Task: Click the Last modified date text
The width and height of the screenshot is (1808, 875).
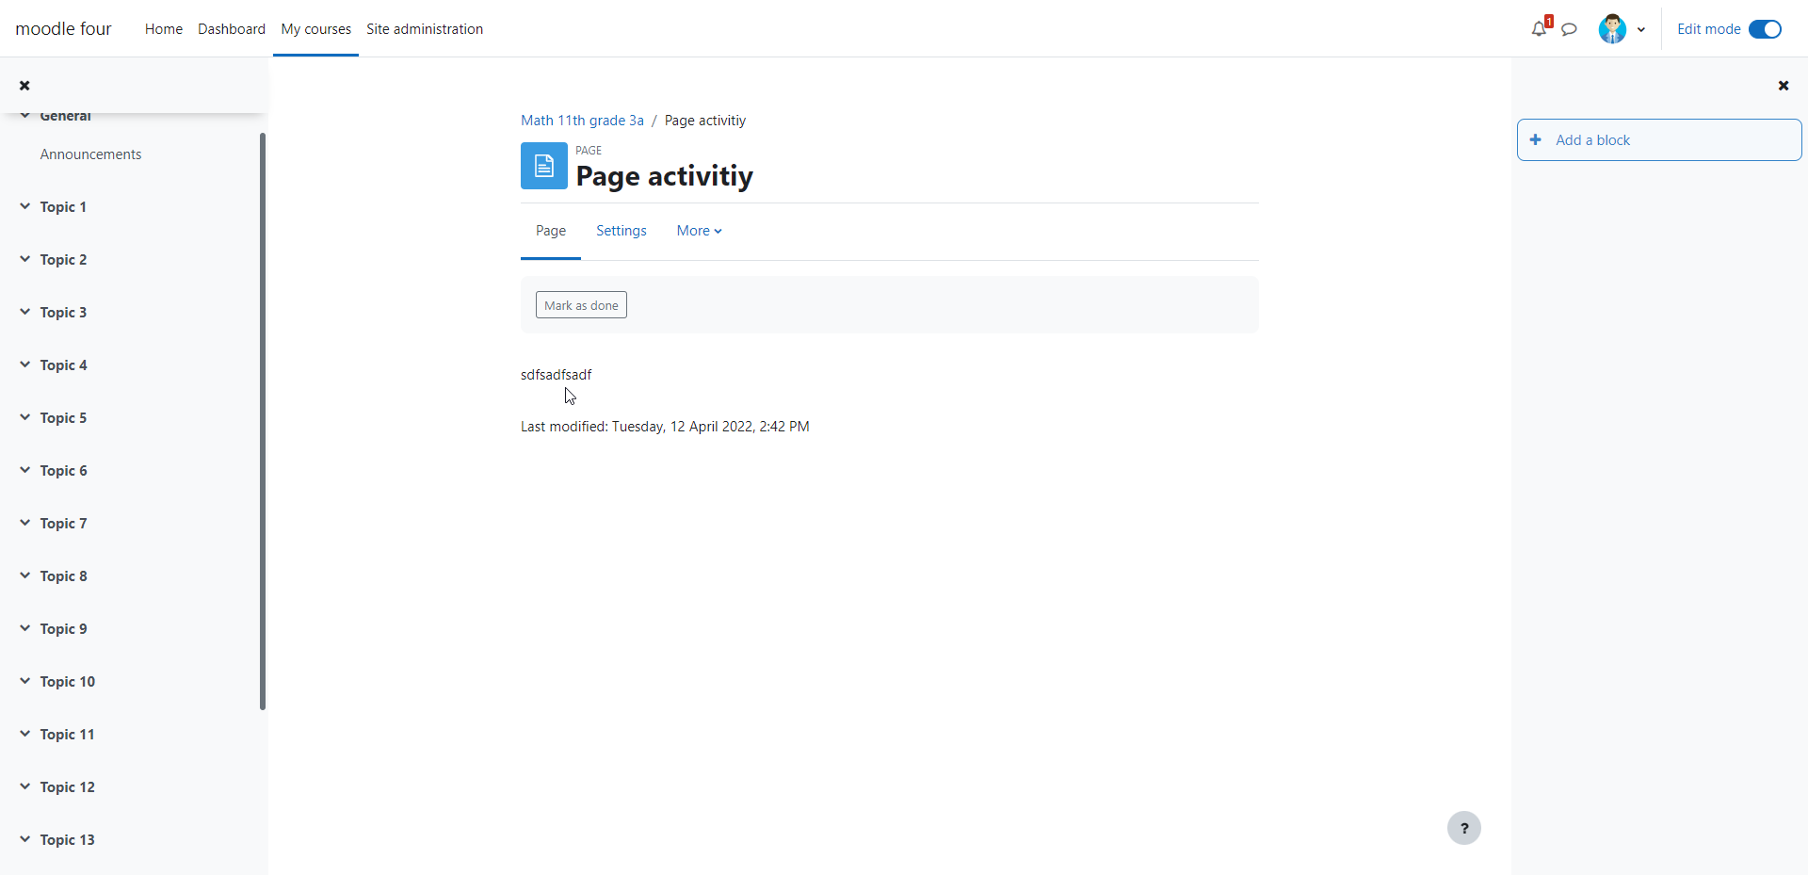Action: tap(665, 427)
